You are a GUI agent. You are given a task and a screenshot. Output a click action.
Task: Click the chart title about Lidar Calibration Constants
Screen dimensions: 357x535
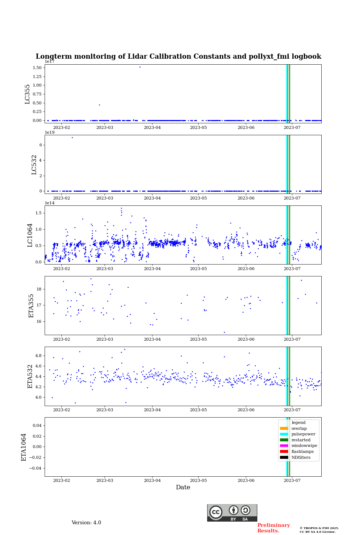(178, 56)
